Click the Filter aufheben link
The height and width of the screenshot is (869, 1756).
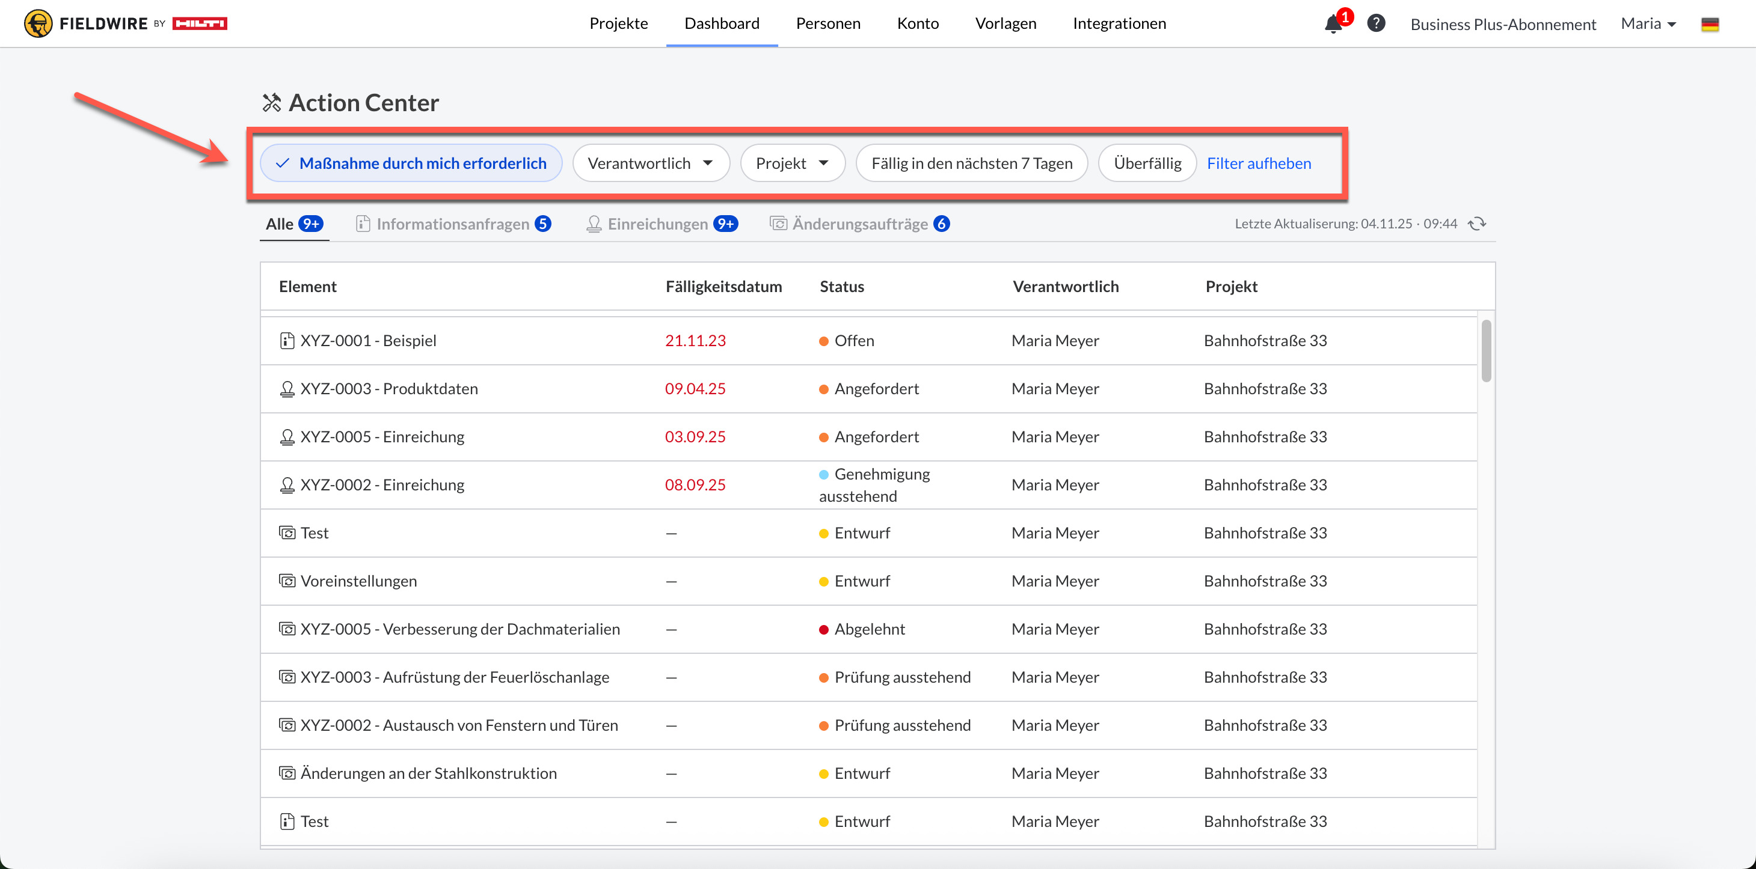[x=1259, y=163]
